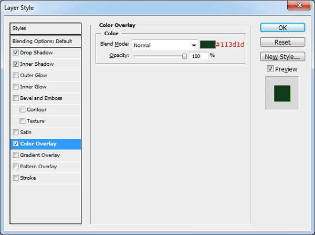The width and height of the screenshot is (315, 235).
Task: Enable the Gradient Overlay checkbox
Action: [16, 155]
